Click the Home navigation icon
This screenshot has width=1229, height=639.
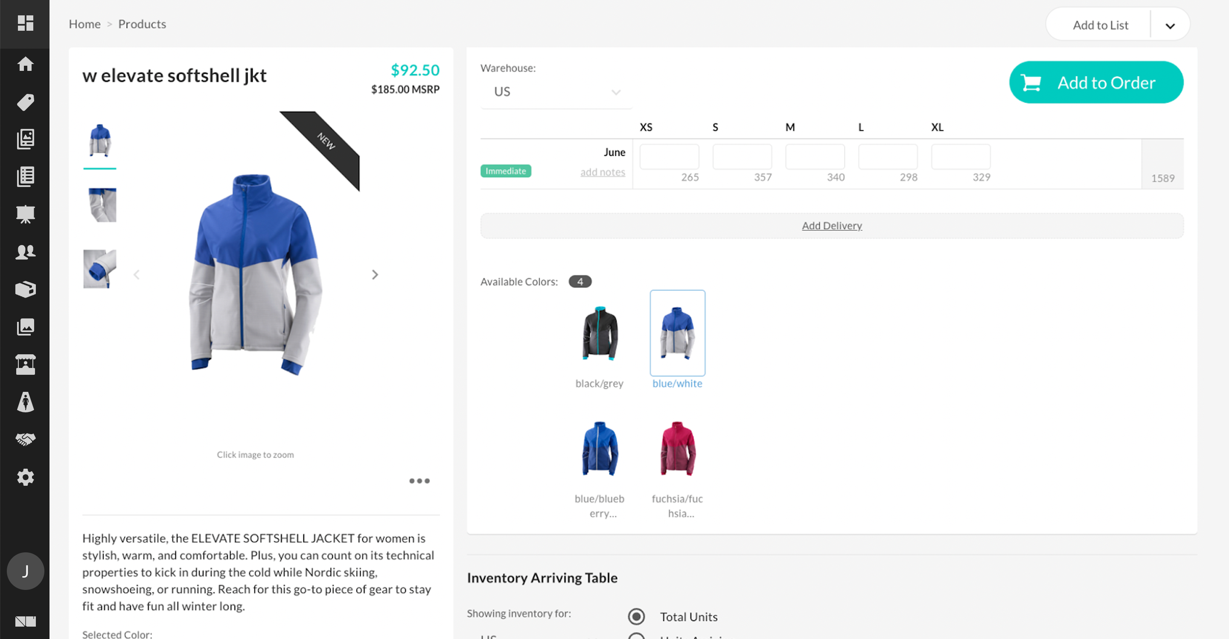click(x=23, y=64)
